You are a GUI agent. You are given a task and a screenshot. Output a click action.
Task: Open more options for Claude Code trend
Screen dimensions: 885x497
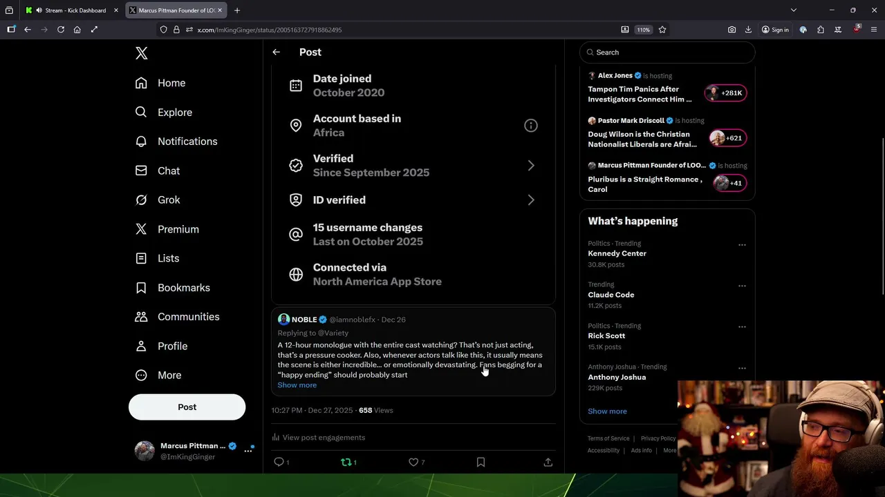coord(742,286)
